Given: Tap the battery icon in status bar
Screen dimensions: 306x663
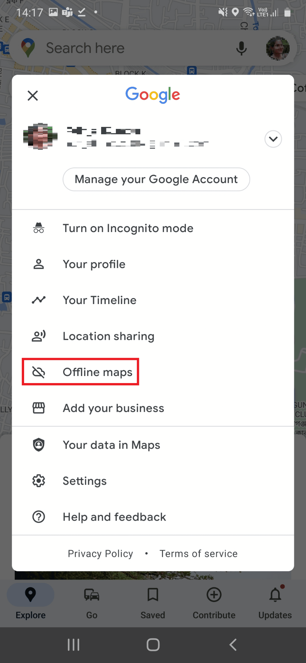Looking at the screenshot, I should click(x=287, y=12).
